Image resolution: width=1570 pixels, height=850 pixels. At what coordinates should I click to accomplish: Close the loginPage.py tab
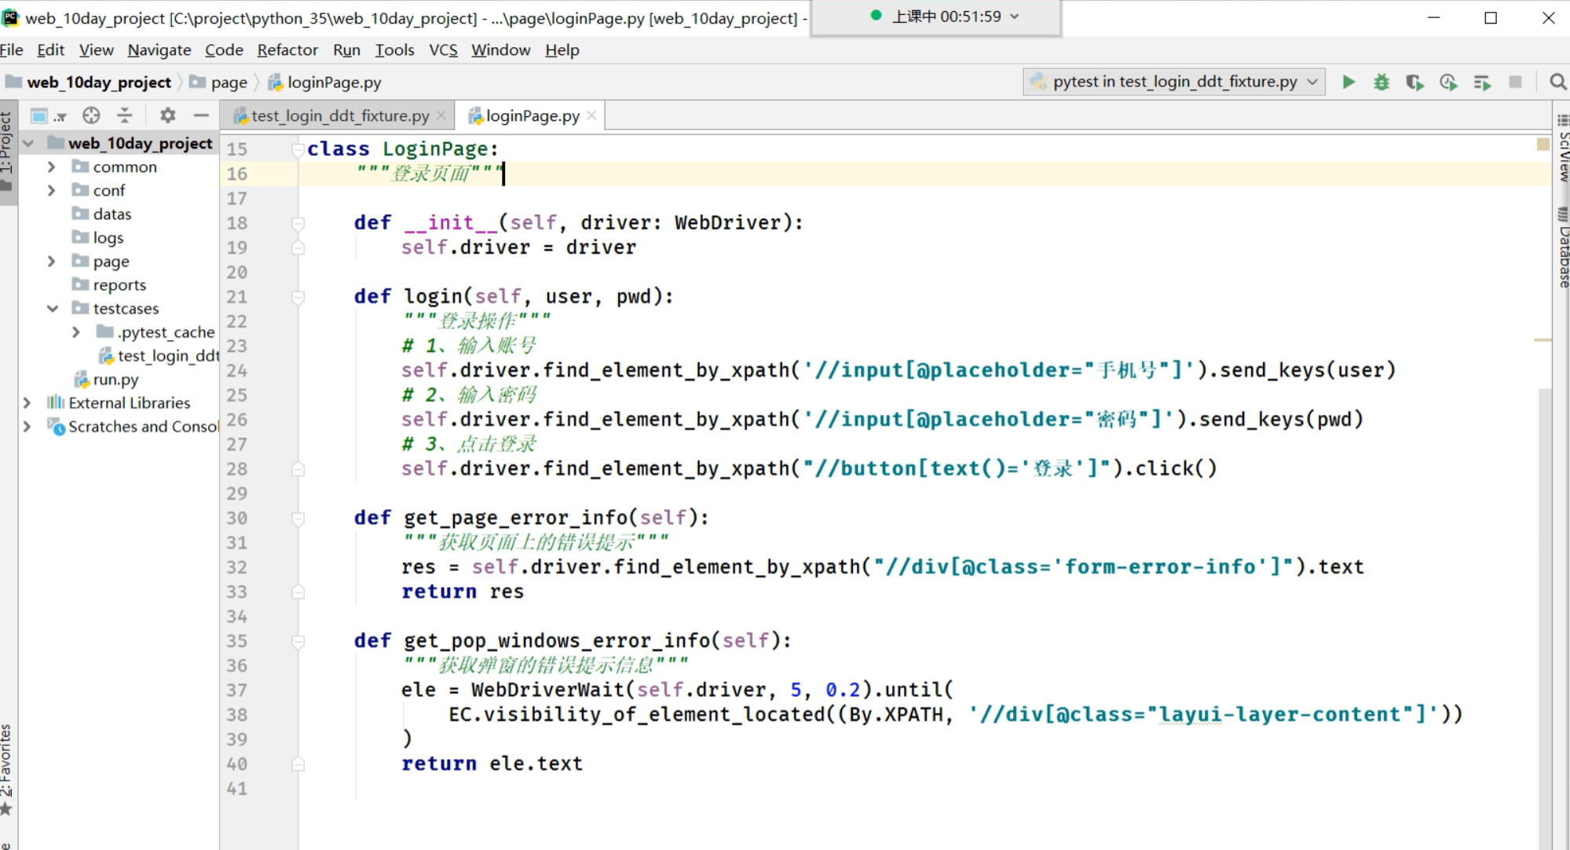pyautogui.click(x=591, y=115)
